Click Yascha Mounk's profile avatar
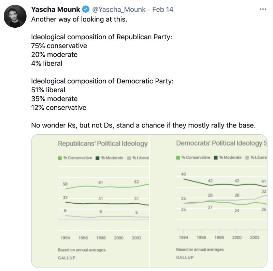273x271 pixels. click(15, 16)
